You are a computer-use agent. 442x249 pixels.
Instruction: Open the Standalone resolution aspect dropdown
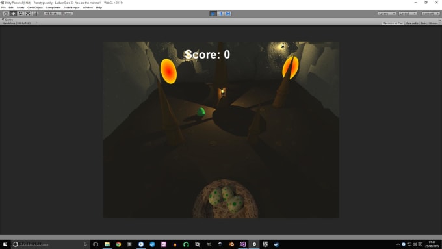click(x=19, y=23)
